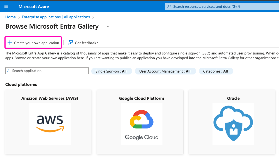This screenshot has width=279, height=157.
Task: Open the ellipsis more options beside page title
Action: point(107,27)
